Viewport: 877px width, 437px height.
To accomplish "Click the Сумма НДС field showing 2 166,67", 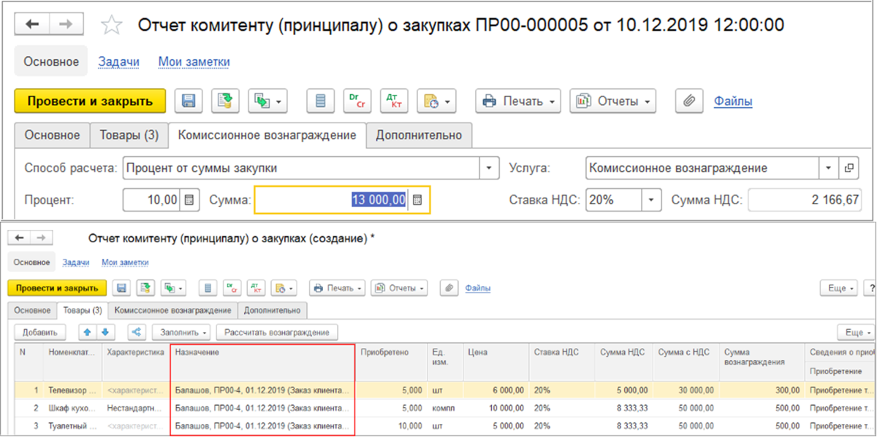I will pyautogui.click(x=806, y=199).
